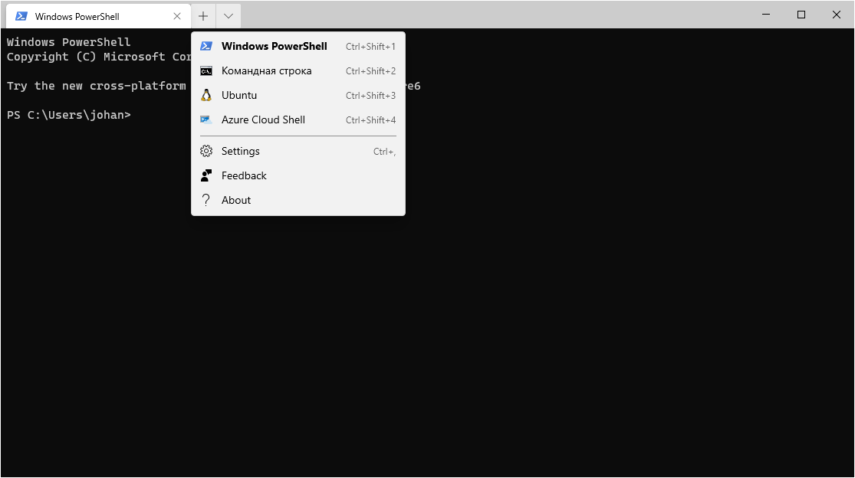Click the Ctrl+, shortcut label
The height and width of the screenshot is (478, 855).
click(384, 152)
